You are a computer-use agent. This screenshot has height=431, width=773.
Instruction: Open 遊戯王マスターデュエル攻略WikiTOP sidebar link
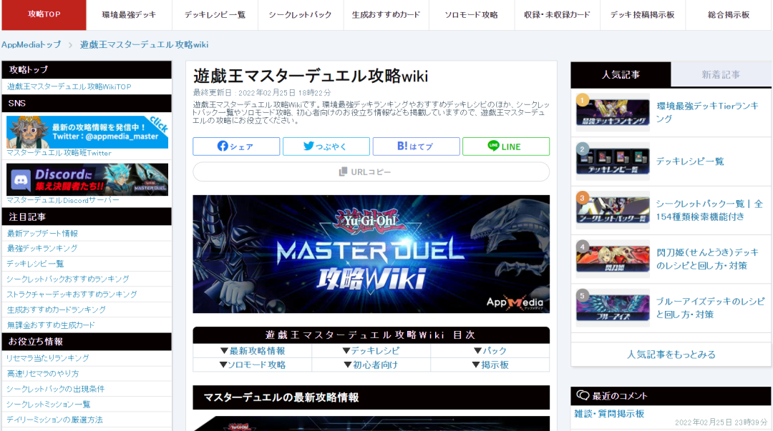pos(69,86)
